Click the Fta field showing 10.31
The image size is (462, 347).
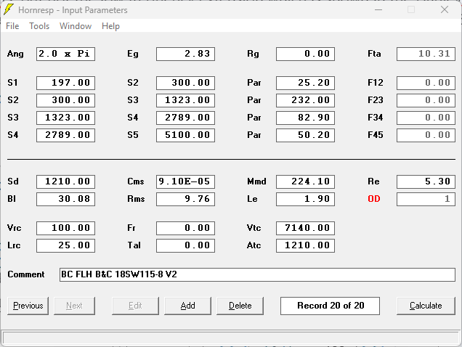point(426,54)
